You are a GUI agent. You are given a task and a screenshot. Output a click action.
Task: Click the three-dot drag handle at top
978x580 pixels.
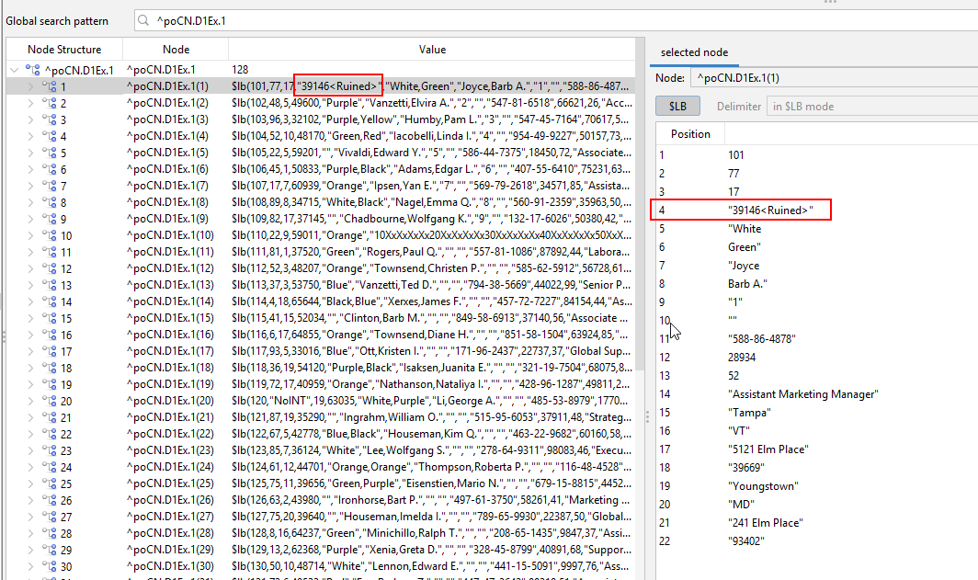(x=830, y=3)
